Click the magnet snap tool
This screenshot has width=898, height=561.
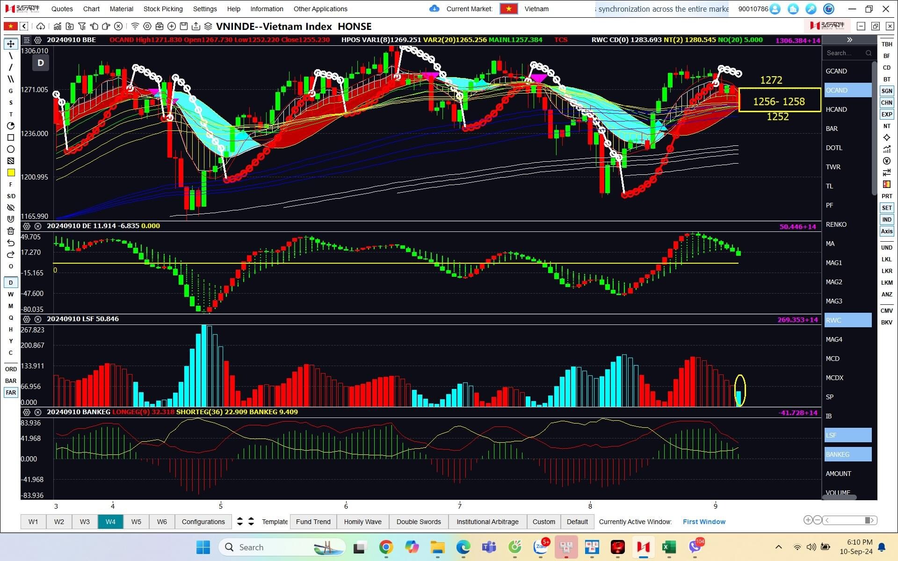pyautogui.click(x=11, y=219)
